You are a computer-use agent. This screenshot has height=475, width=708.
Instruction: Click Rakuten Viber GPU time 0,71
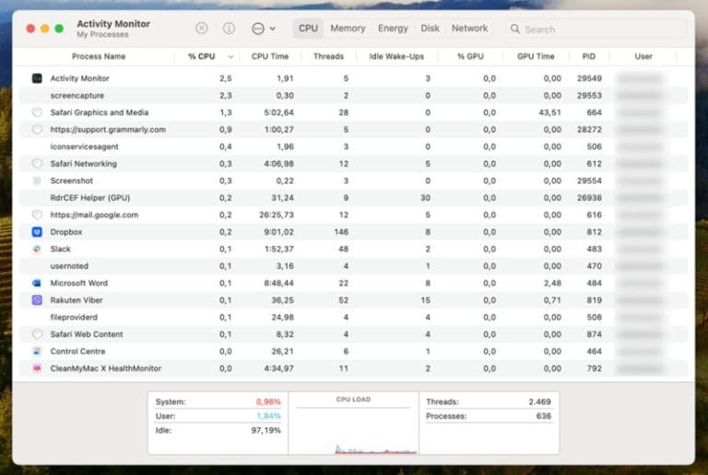(x=552, y=300)
